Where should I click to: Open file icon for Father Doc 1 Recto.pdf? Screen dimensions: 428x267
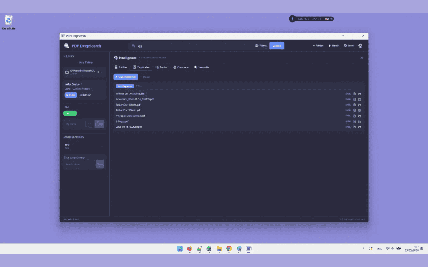pos(354,105)
